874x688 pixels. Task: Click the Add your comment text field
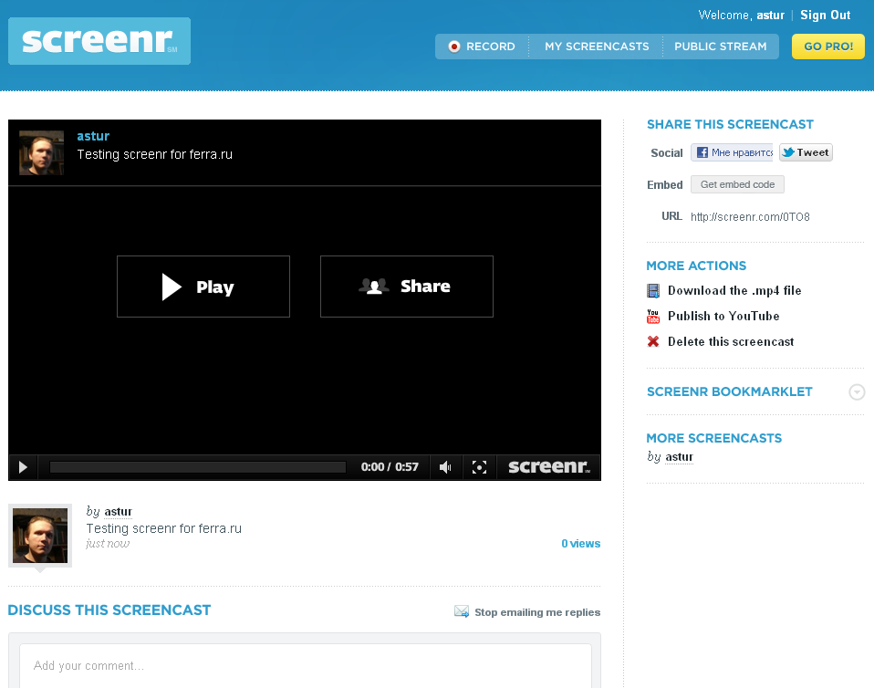[306, 665]
